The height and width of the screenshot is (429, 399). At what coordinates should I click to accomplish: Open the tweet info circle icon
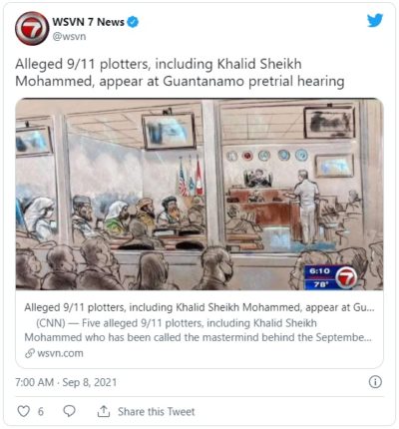(375, 382)
